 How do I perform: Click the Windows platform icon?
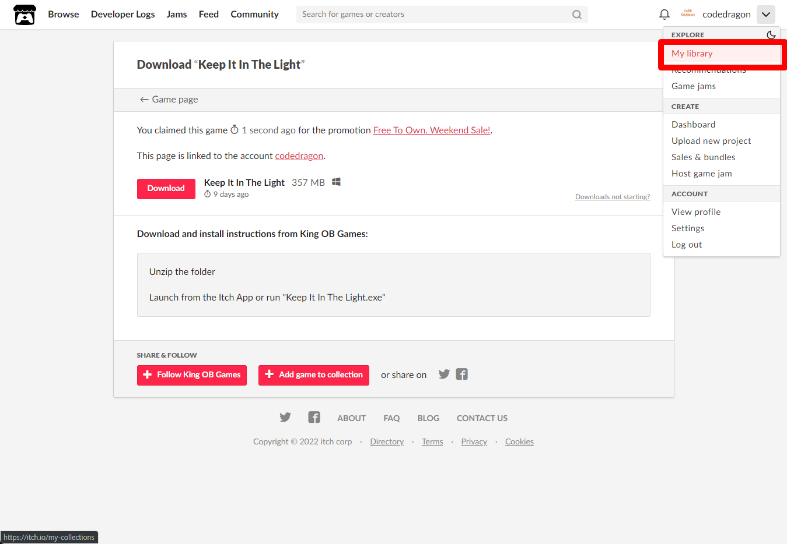click(x=336, y=182)
